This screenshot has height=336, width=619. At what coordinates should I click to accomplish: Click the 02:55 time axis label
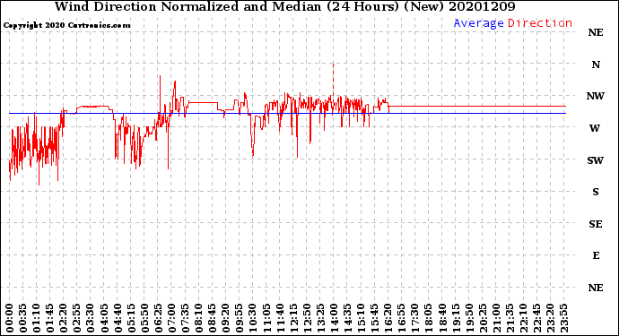(x=77, y=318)
